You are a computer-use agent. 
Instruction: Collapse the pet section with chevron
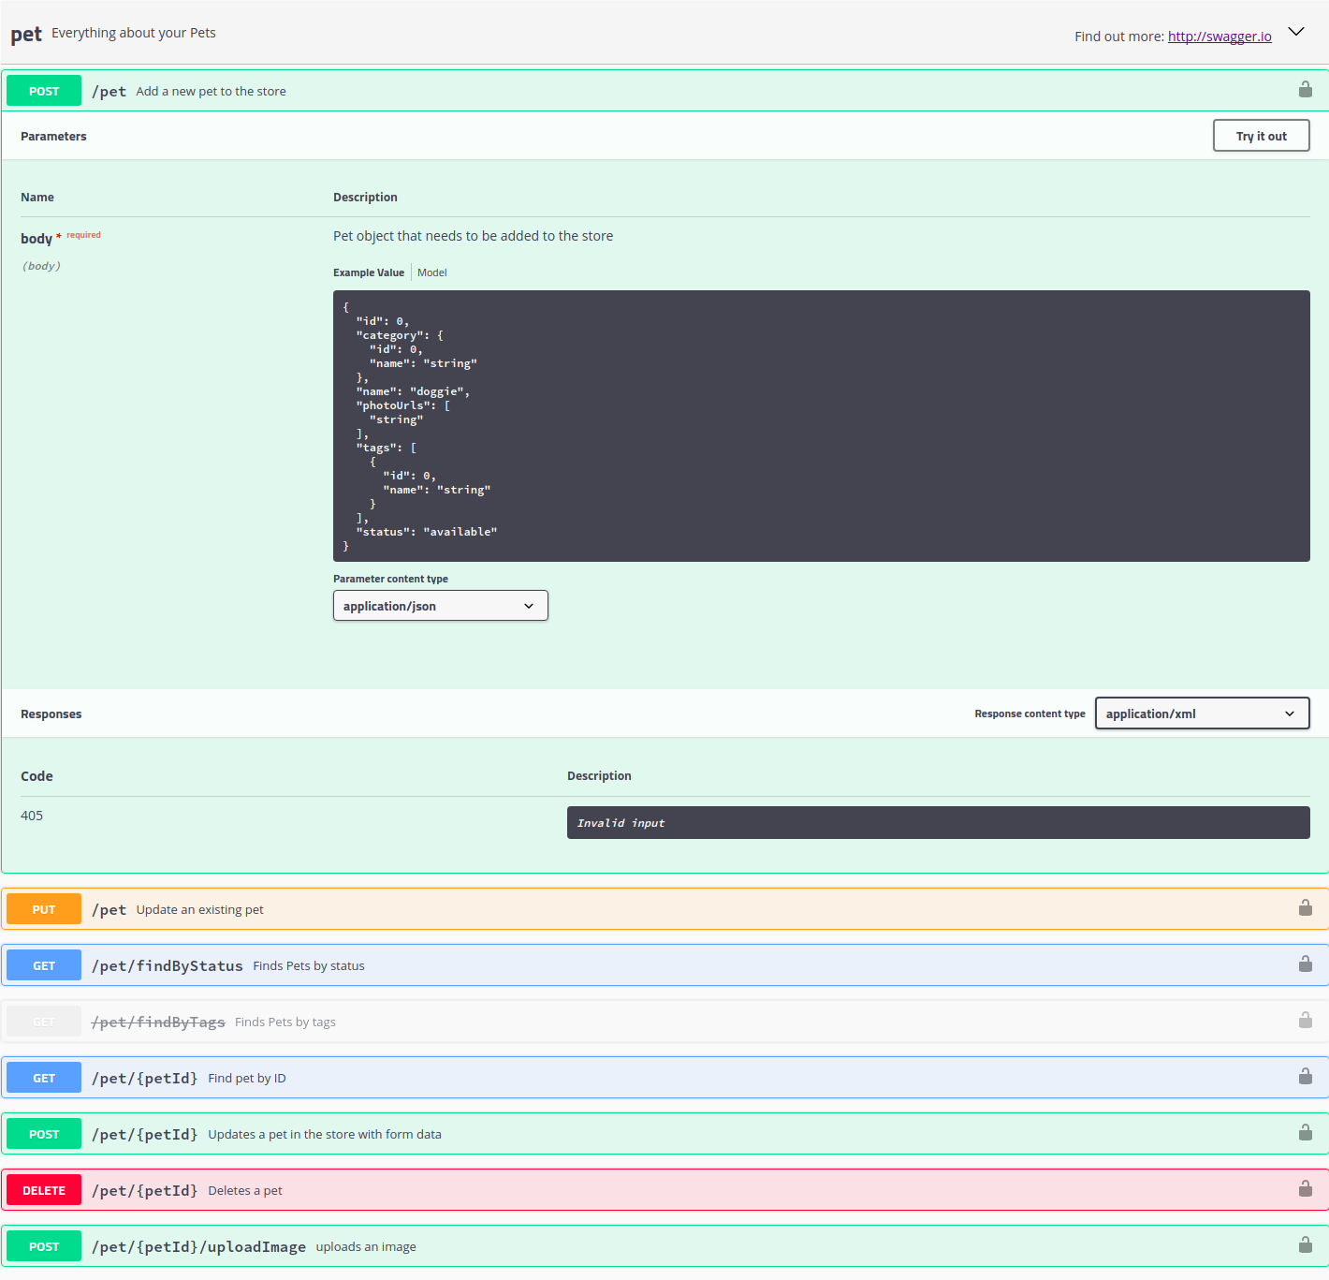[x=1296, y=32]
